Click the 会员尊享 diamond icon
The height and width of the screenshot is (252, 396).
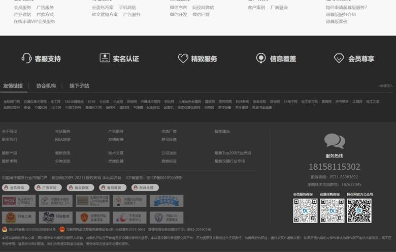coord(339,58)
